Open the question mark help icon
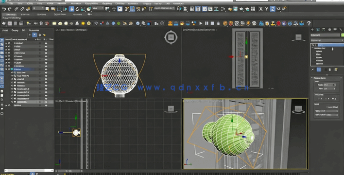This screenshot has height=175, width=344. [x=309, y=23]
